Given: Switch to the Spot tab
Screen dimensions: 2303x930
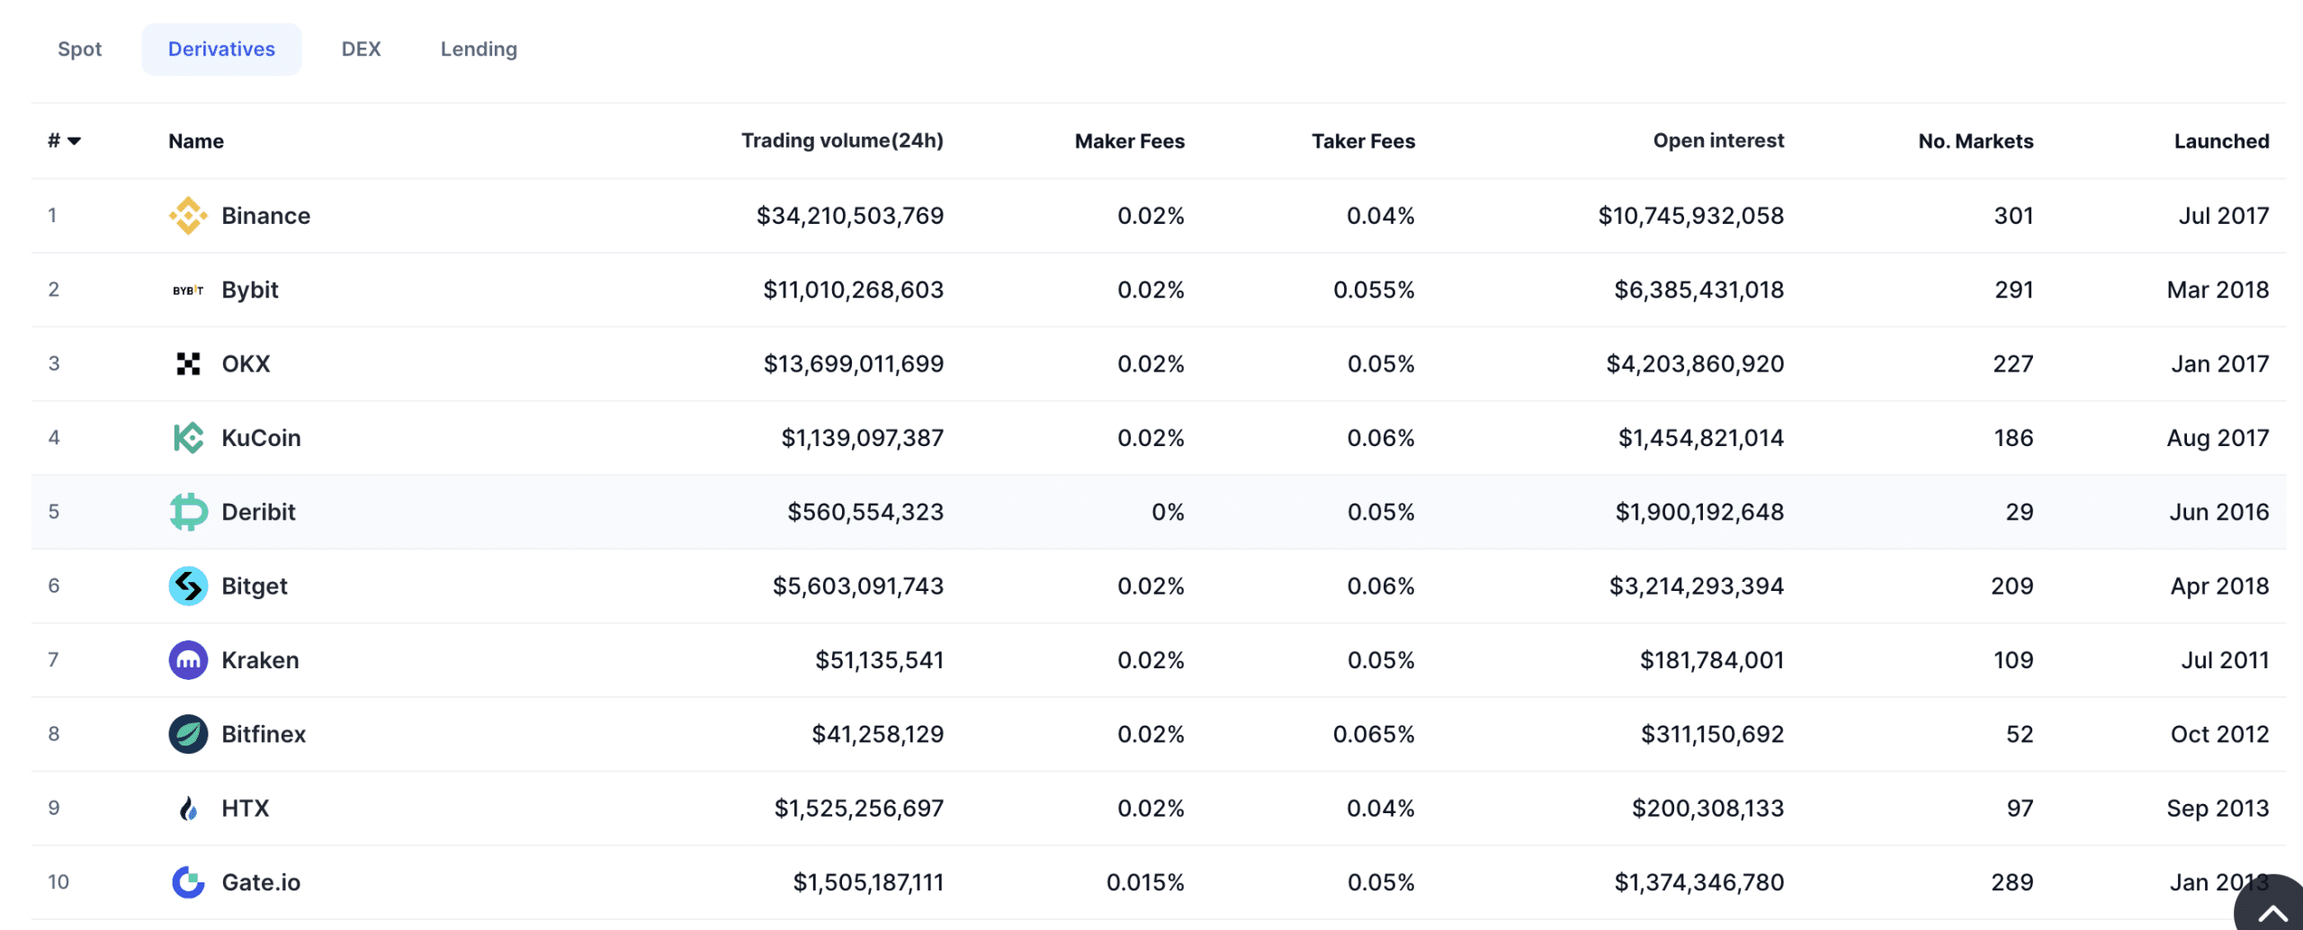Looking at the screenshot, I should tap(79, 49).
